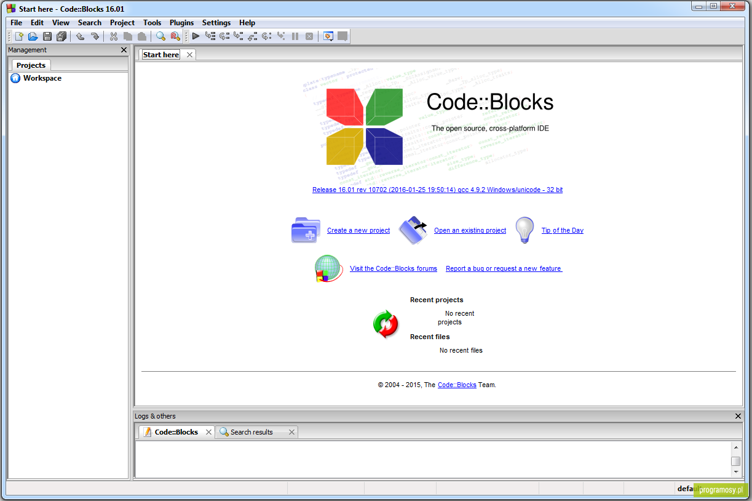Click the Save all files icon
This screenshot has height=501, width=752.
click(61, 36)
